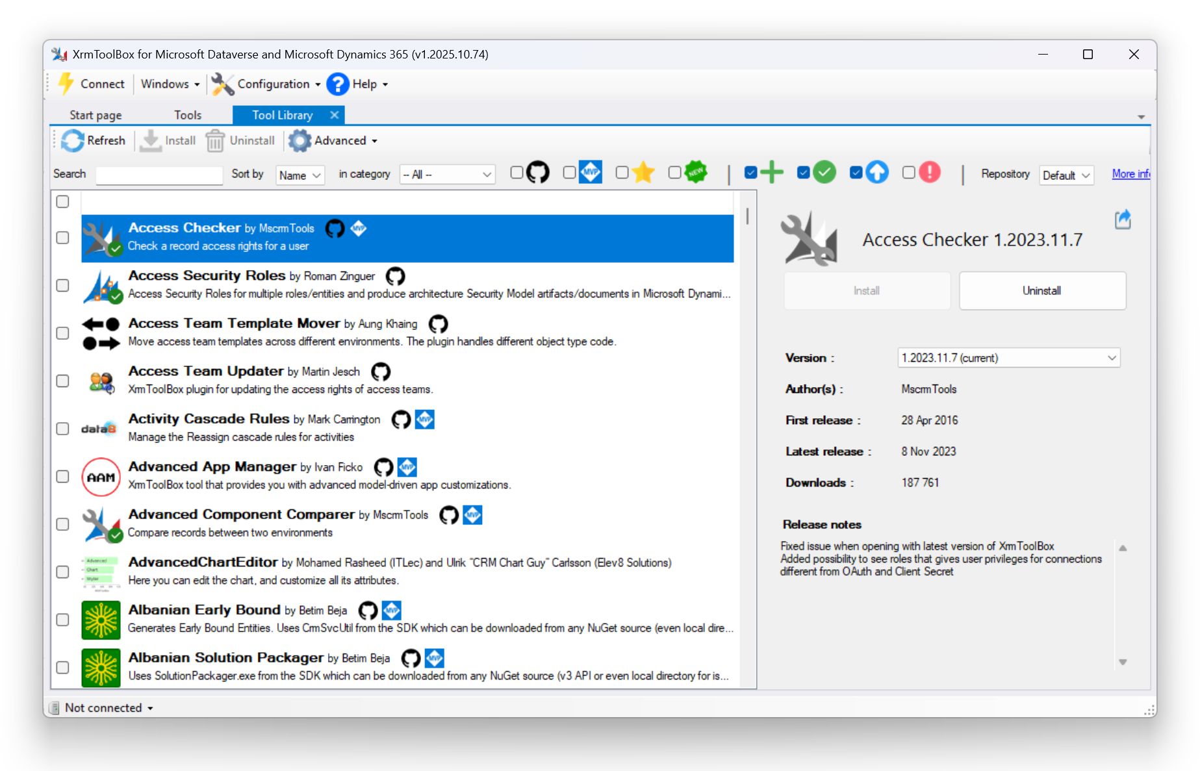Open the Not connected status dropdown
1200x771 pixels.
tap(109, 707)
